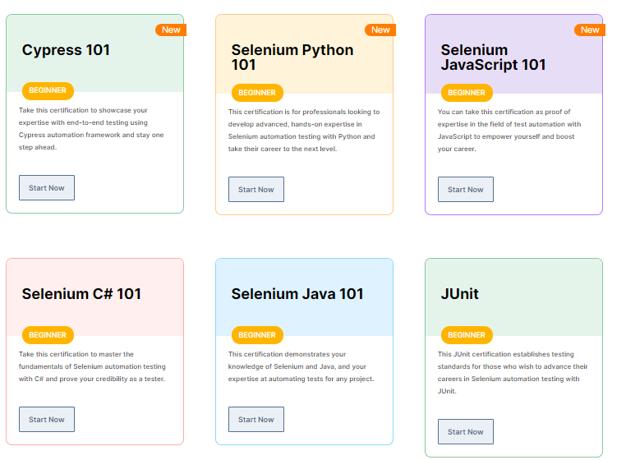Open the Selenium C# 101 heading
Viewport: 626px width, 460px height.
81,294
